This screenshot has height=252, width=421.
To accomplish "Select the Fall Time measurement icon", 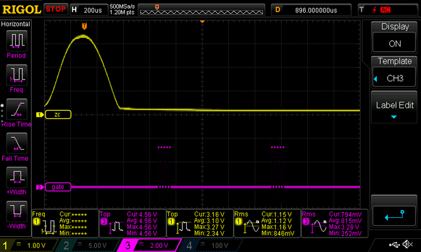I will [16, 143].
